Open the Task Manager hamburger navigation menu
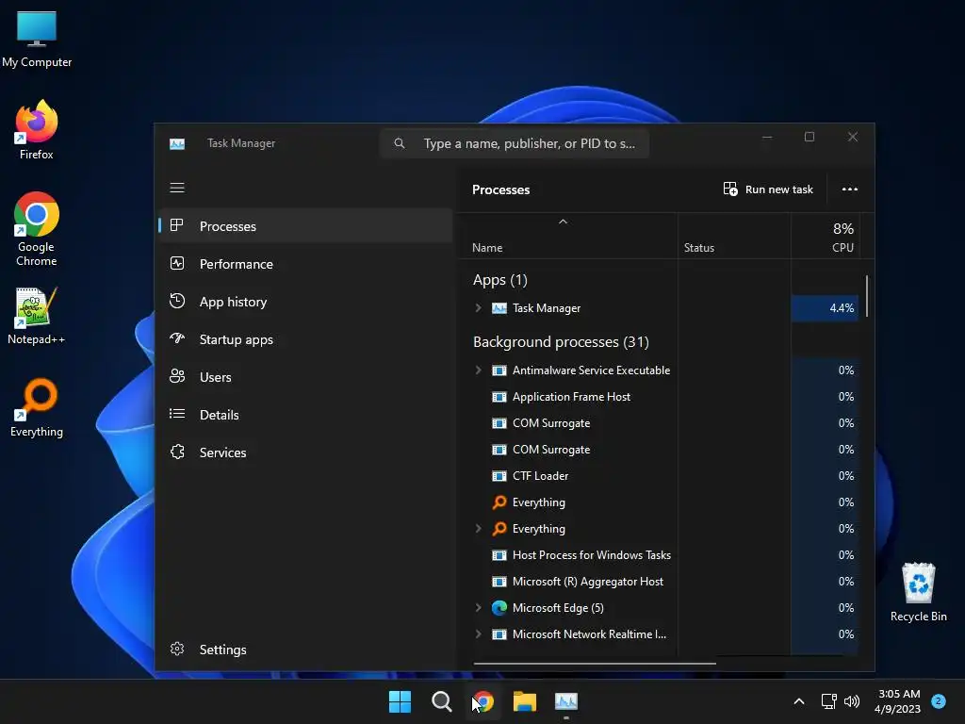 177,188
